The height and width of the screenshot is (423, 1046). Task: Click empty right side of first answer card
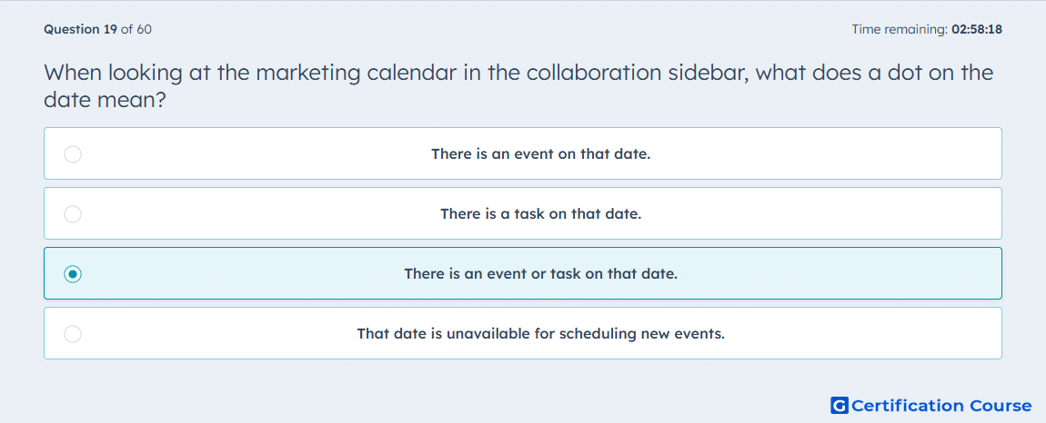pos(867,154)
